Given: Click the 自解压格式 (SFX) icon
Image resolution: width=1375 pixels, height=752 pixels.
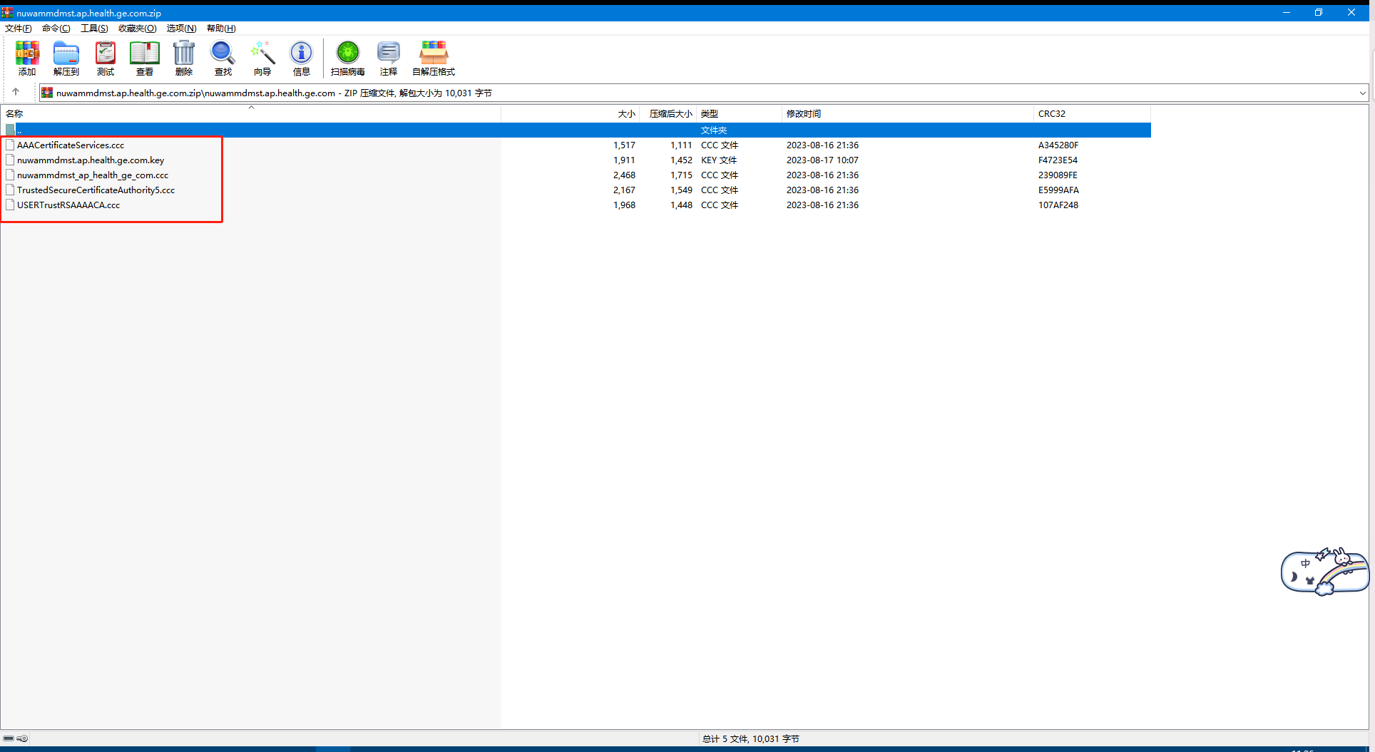Looking at the screenshot, I should [434, 58].
